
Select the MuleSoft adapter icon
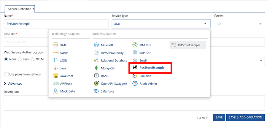point(96,45)
